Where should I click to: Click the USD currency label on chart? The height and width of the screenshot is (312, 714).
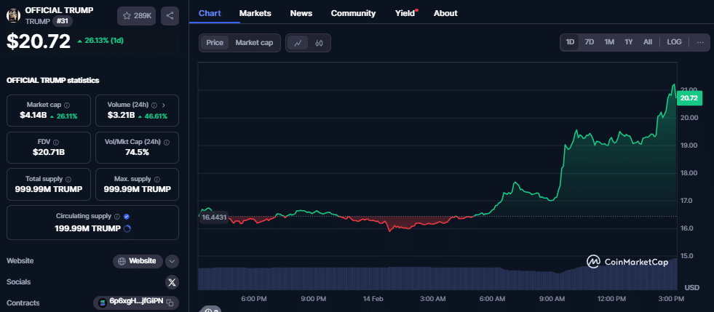[x=691, y=288]
